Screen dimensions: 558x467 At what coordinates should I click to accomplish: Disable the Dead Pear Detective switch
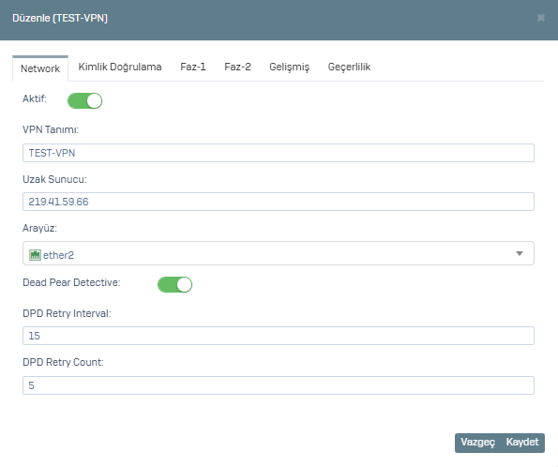[x=174, y=284]
